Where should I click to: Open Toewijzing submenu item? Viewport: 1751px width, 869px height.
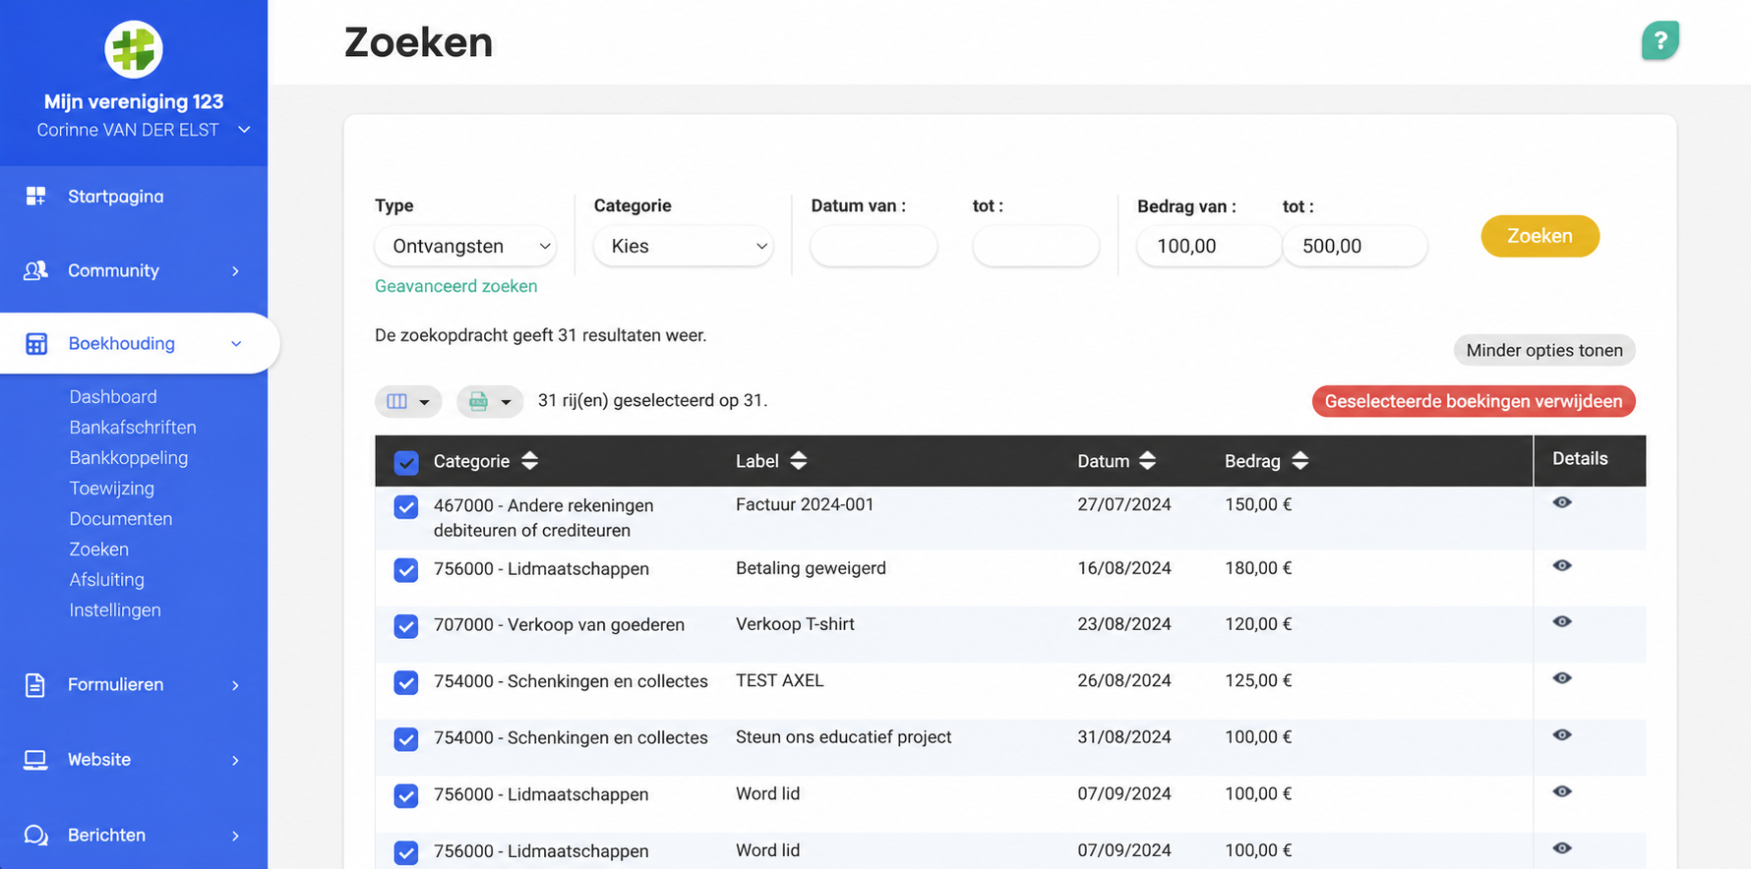112,488
